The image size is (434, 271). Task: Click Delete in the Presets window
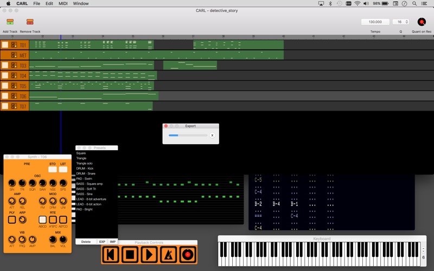pos(86,242)
